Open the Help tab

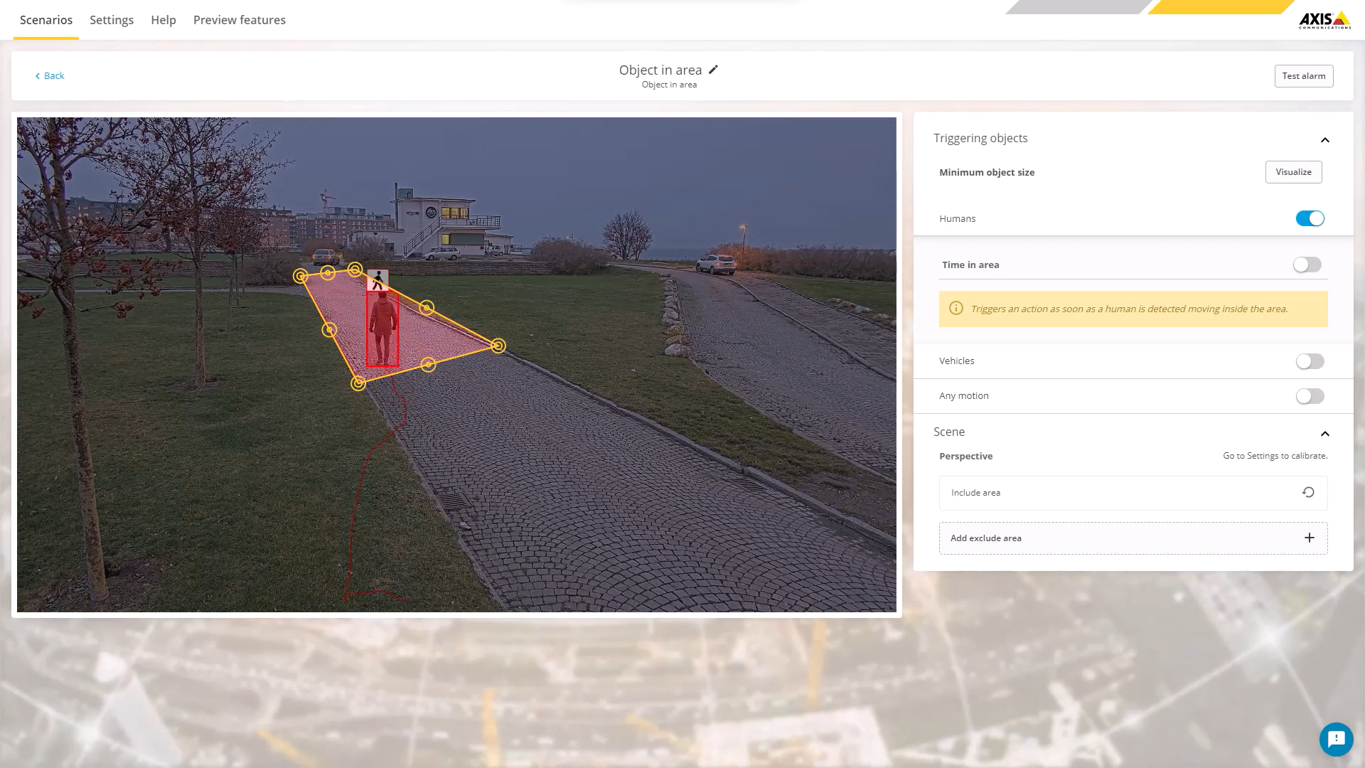[164, 20]
